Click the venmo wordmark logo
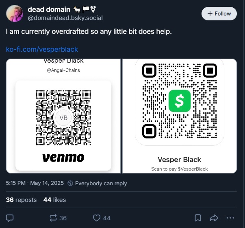This screenshot has height=228, width=245. pyautogui.click(x=63, y=157)
